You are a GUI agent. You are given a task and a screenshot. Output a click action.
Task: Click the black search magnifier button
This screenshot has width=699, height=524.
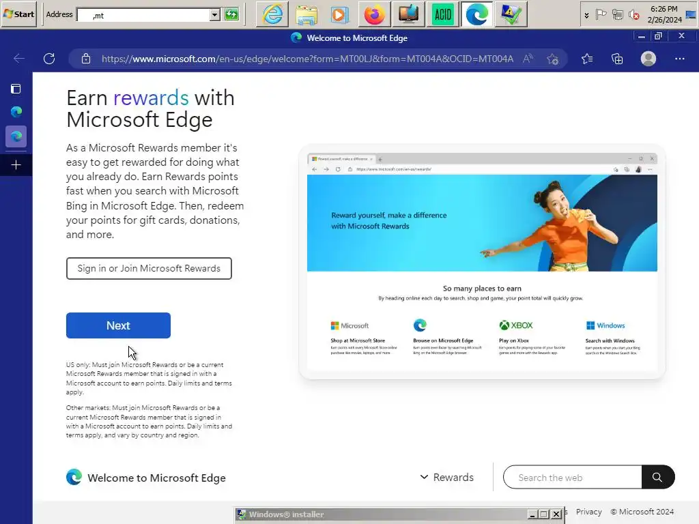tap(657, 477)
